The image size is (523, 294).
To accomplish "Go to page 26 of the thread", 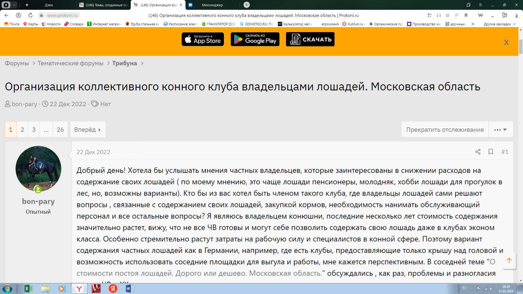I will click(x=60, y=130).
